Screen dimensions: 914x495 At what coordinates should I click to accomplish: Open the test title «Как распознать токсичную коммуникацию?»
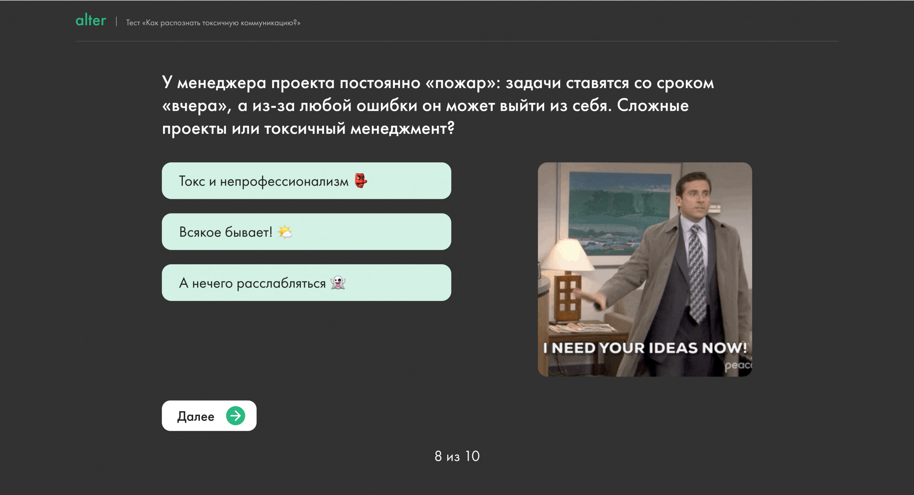point(213,23)
